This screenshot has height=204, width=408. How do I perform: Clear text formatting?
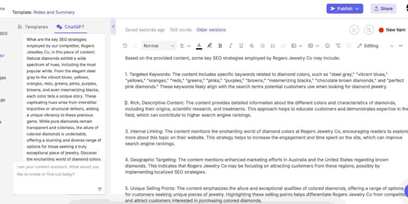[x=338, y=46]
